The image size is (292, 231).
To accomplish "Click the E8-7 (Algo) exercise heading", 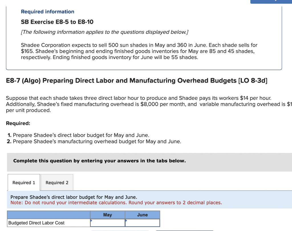I will 137,81.
